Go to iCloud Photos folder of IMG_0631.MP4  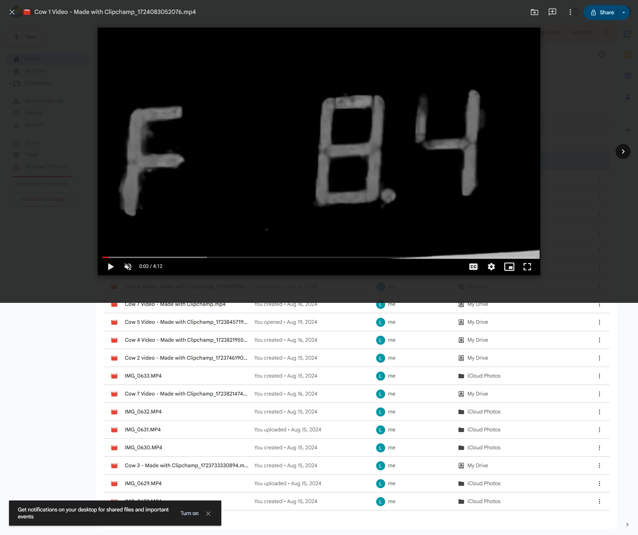(479, 430)
